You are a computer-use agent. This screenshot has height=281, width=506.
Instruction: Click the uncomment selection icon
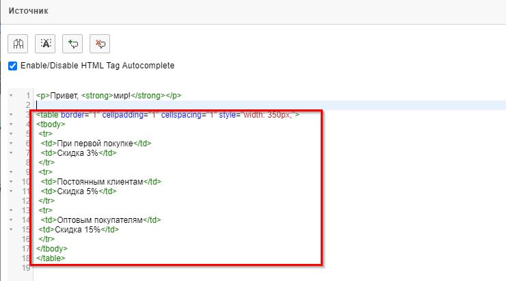point(100,44)
